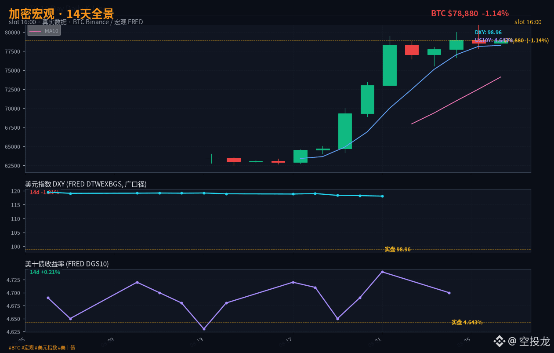
Task: Click the "实盘 4.643%" label
Action: (x=467, y=322)
